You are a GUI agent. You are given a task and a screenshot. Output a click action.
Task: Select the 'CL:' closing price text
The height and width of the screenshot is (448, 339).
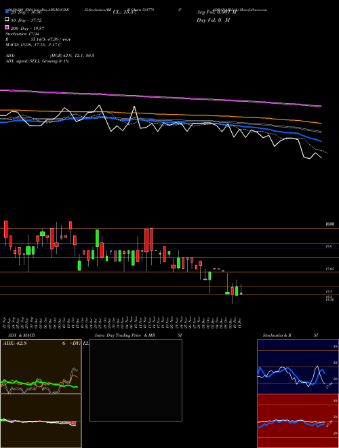124,12
